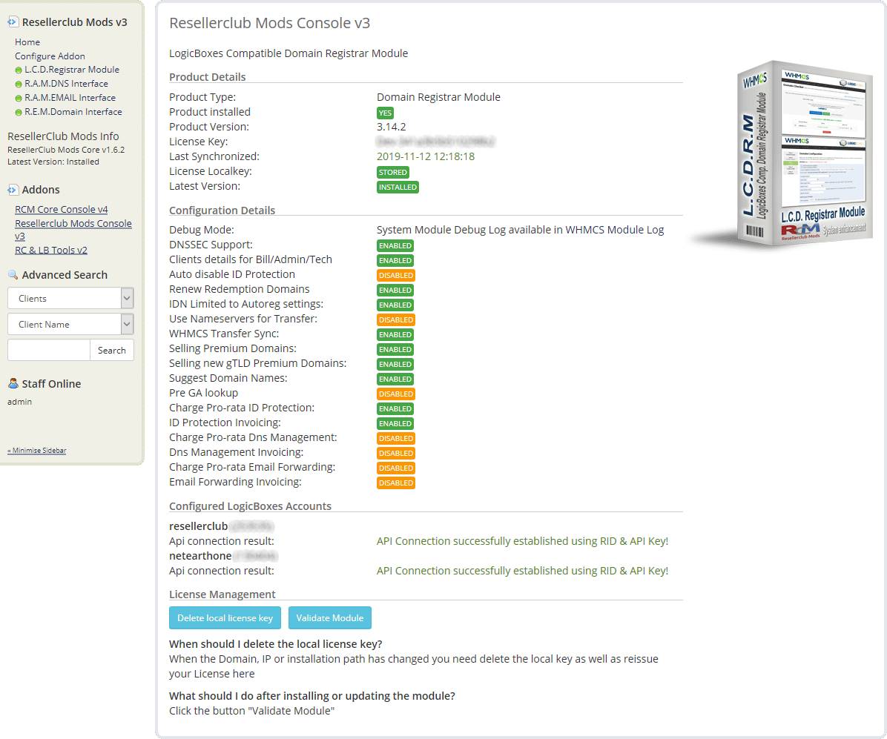Screen dimensions: 887x739
Task: Open the Clients search type dropdown
Action: 70,298
